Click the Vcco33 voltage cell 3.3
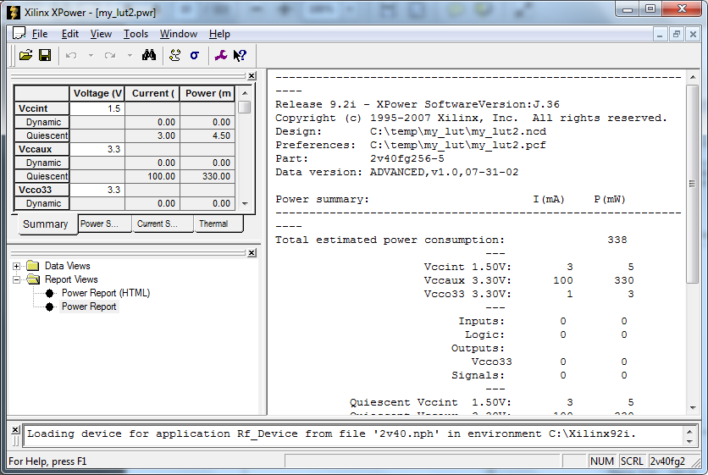The height and width of the screenshot is (475, 708). 97,190
